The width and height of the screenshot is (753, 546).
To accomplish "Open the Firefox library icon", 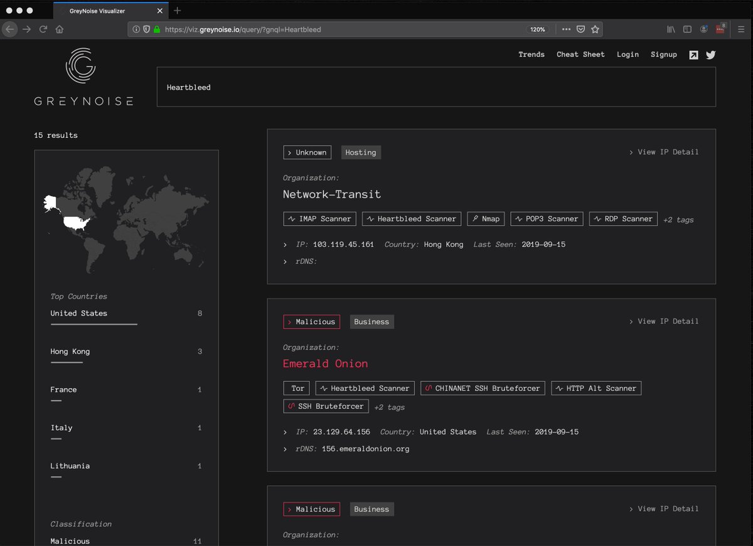I will click(x=671, y=29).
